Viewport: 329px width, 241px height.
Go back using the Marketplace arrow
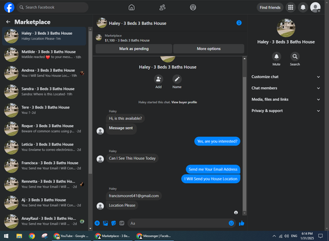(x=8, y=22)
